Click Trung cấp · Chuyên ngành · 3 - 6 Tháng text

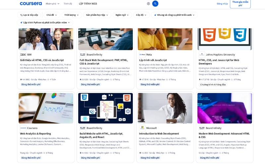[36, 153]
